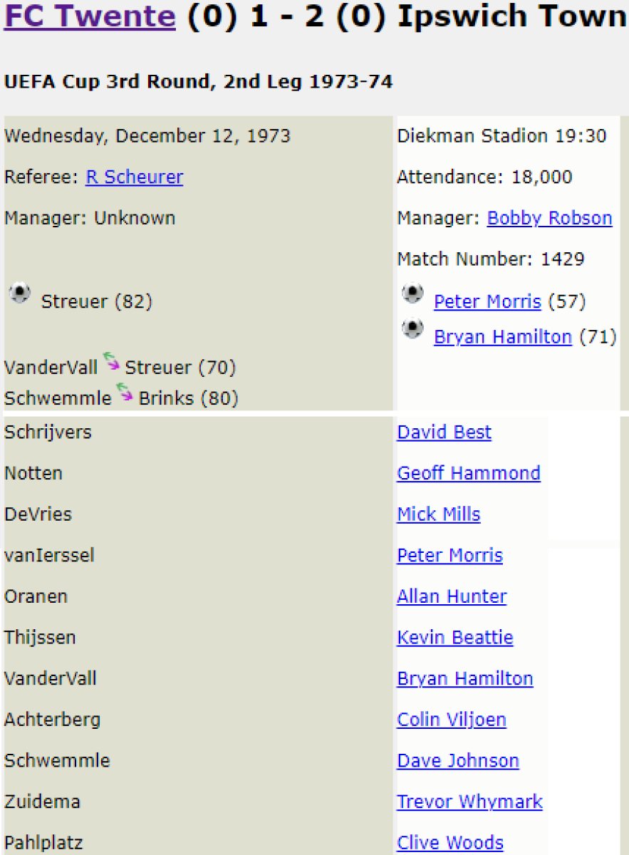Open the FC Twente team link in the heading

coord(90,16)
